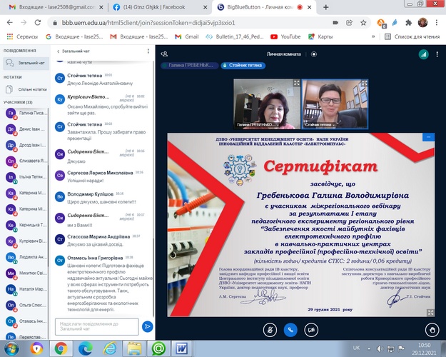Open Bulletin_17_46_Ped... bookmark
446x357 pixels.
click(235, 36)
